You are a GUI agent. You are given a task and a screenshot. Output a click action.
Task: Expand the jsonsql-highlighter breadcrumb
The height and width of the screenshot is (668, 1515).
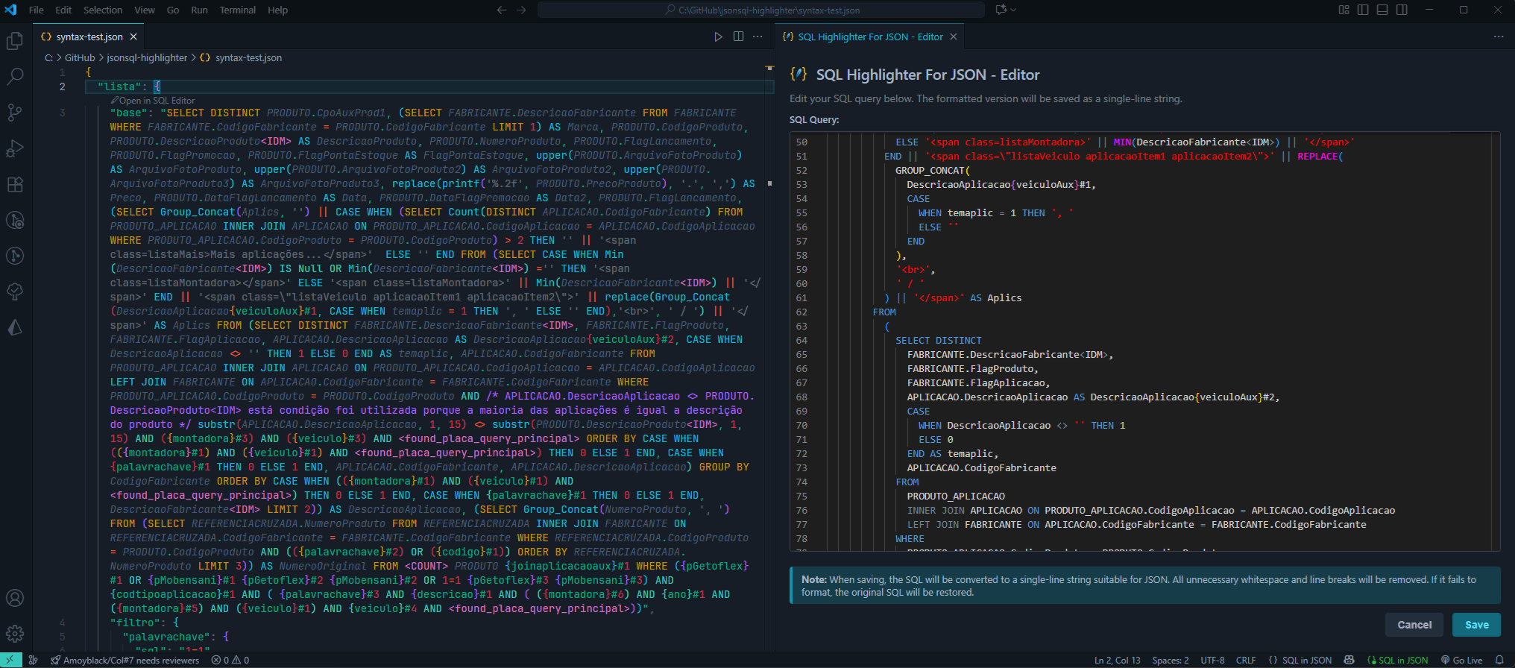[147, 57]
